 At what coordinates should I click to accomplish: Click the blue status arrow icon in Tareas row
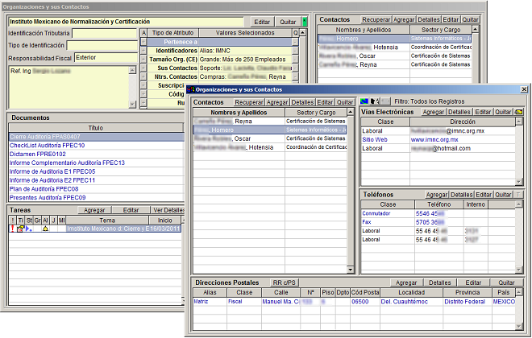(29, 229)
